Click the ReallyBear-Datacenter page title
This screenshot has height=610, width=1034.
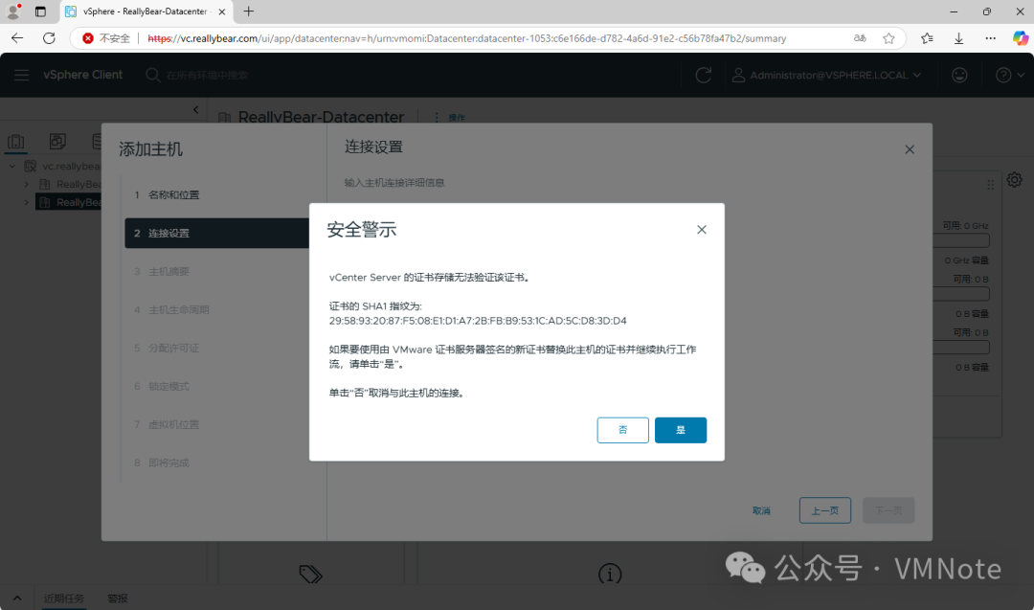pyautogui.click(x=321, y=117)
